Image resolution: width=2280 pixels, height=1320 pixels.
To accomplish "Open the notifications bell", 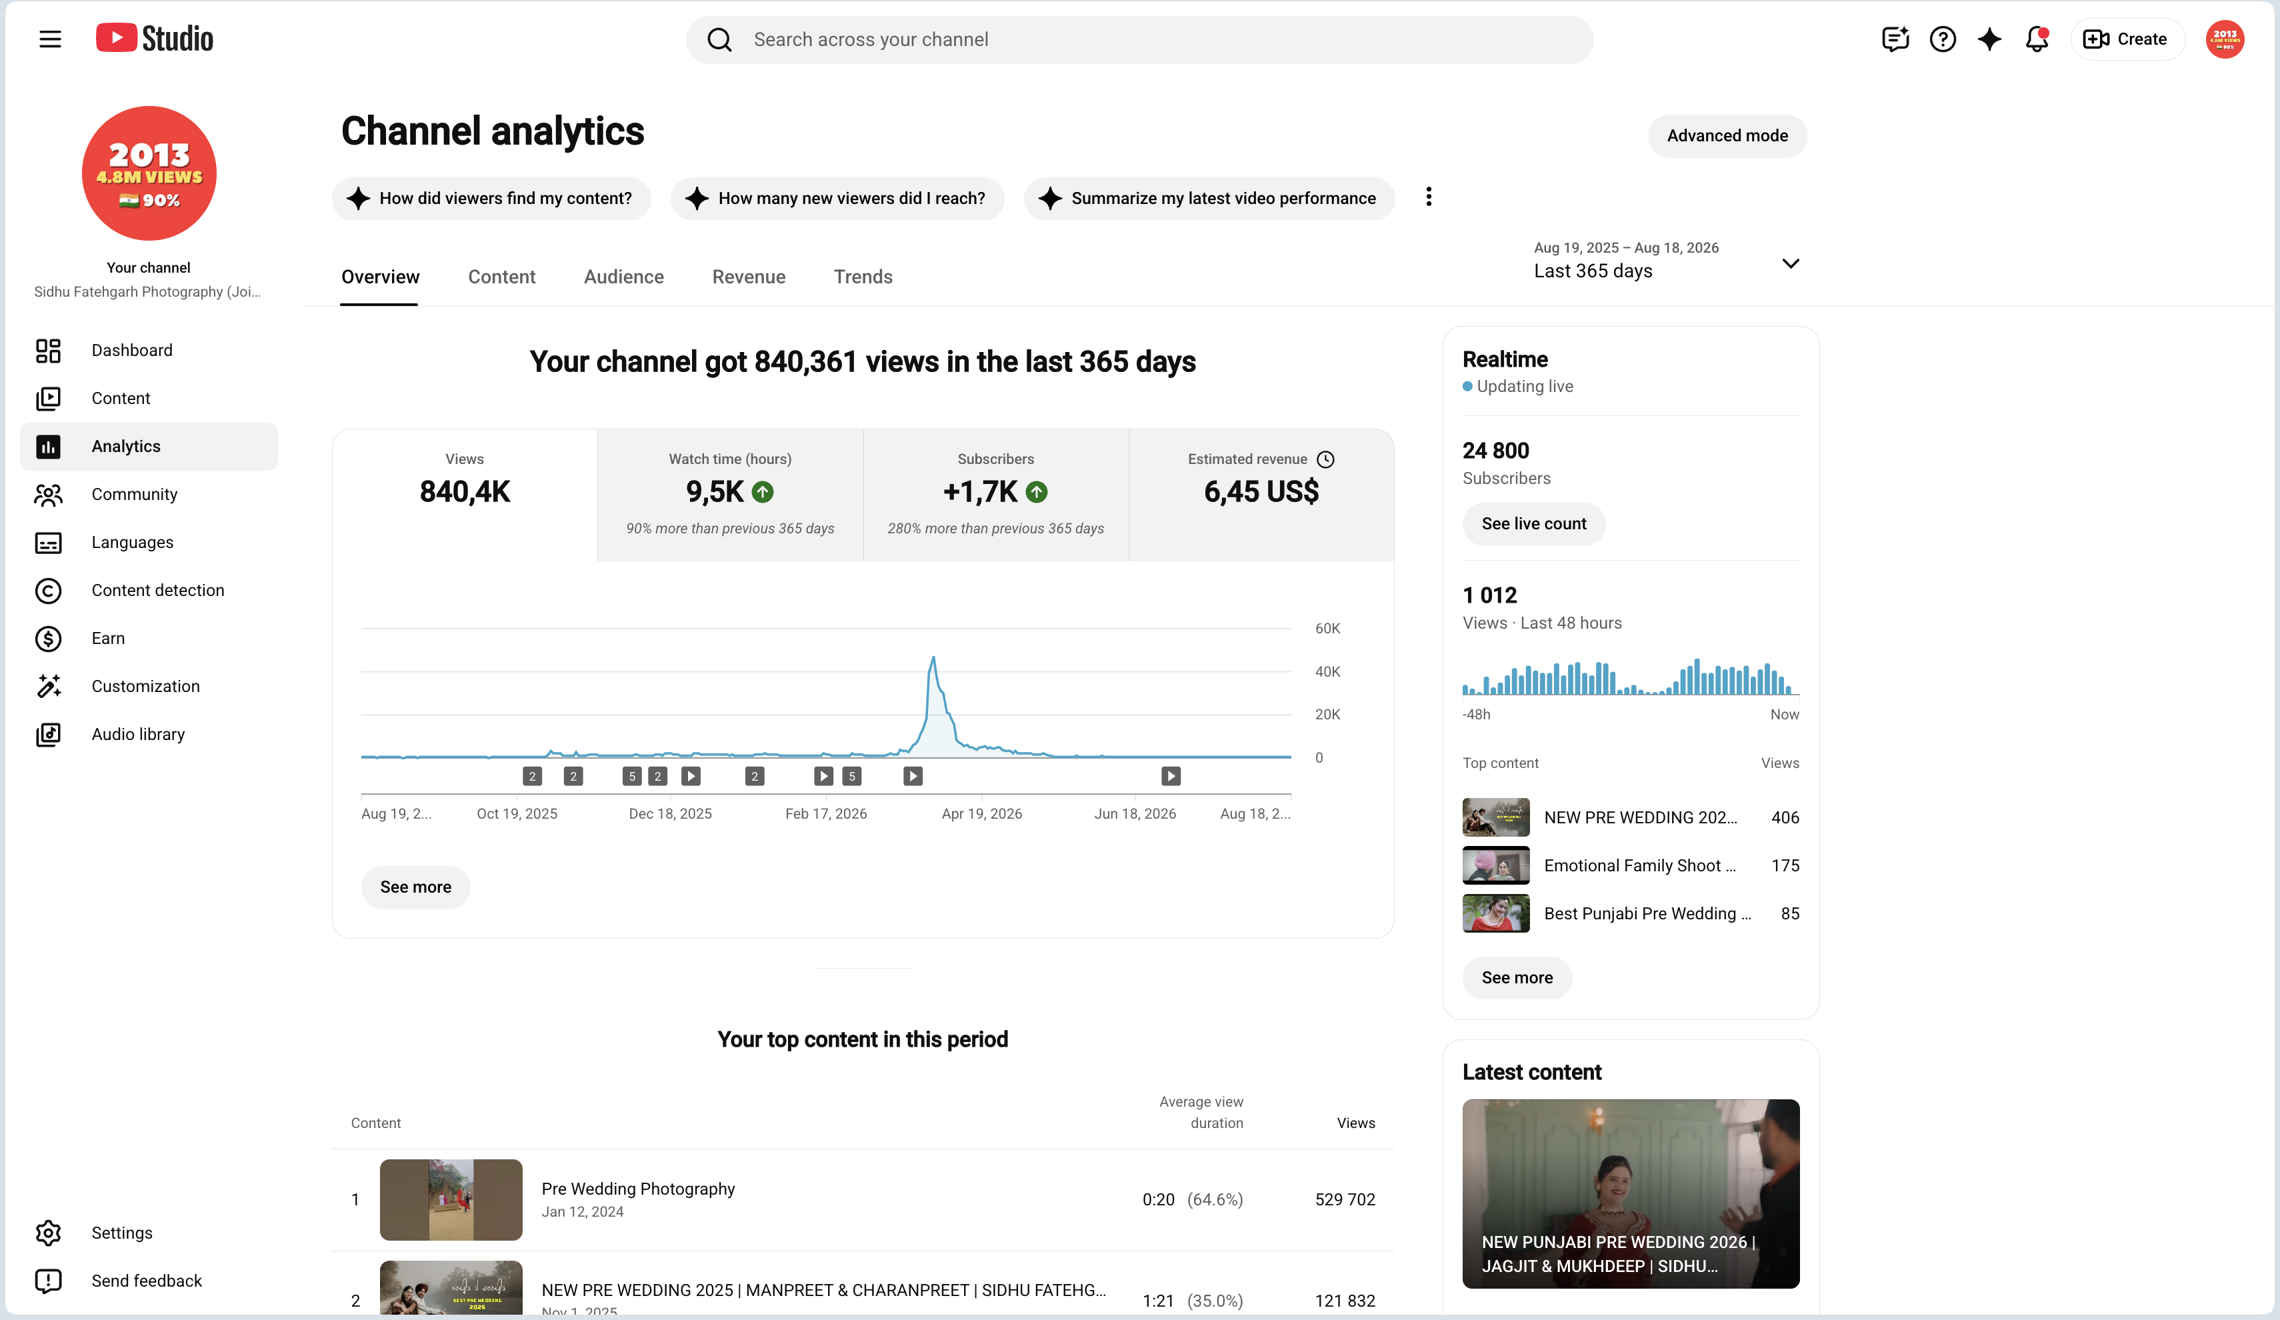I will pyautogui.click(x=2037, y=39).
